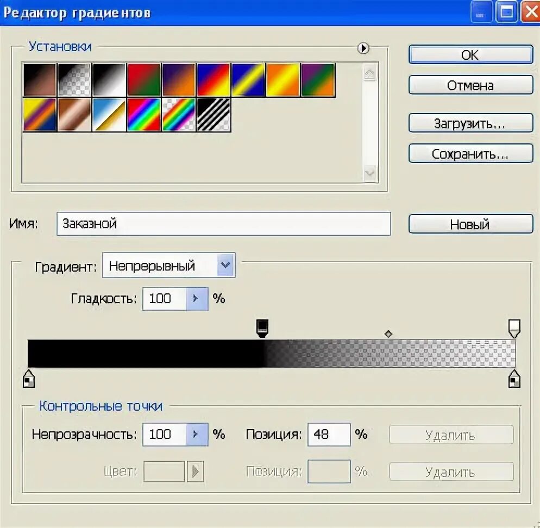Select the spectrum rainbow gradient preset

(144, 115)
